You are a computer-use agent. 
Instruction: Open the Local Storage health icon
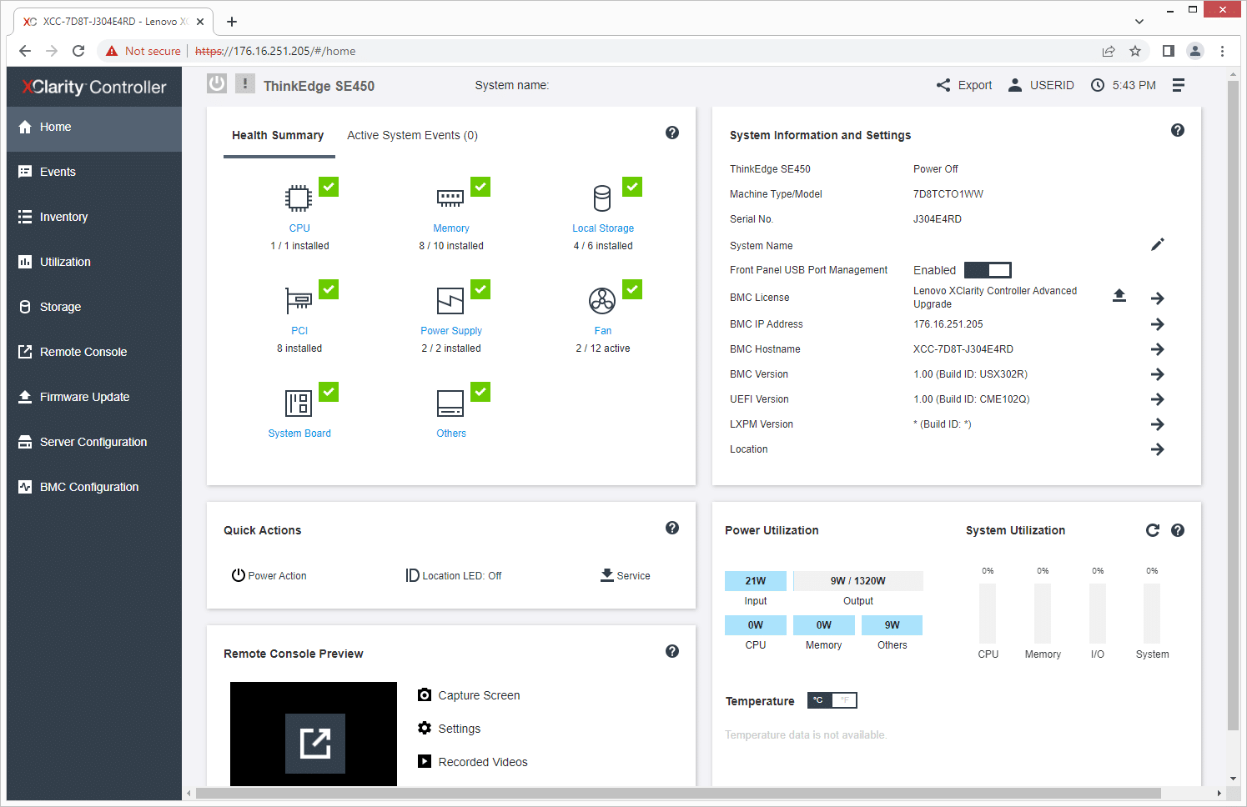click(602, 198)
